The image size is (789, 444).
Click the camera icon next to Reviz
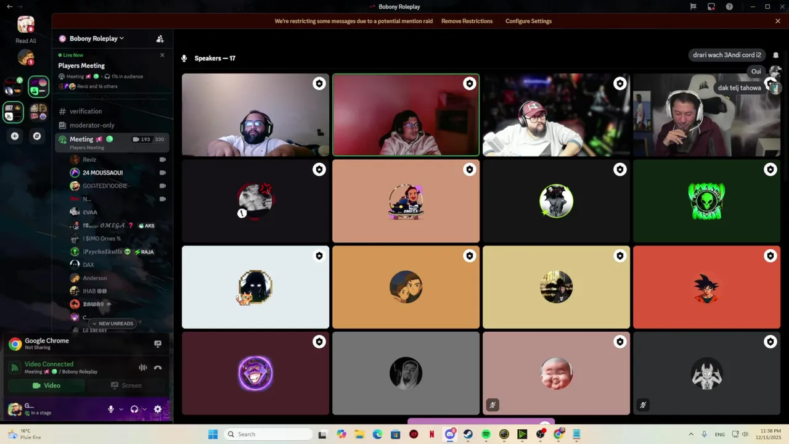163,160
